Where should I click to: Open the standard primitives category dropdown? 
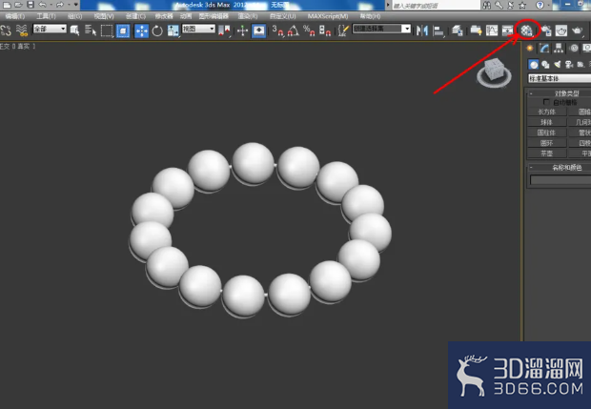[x=560, y=78]
